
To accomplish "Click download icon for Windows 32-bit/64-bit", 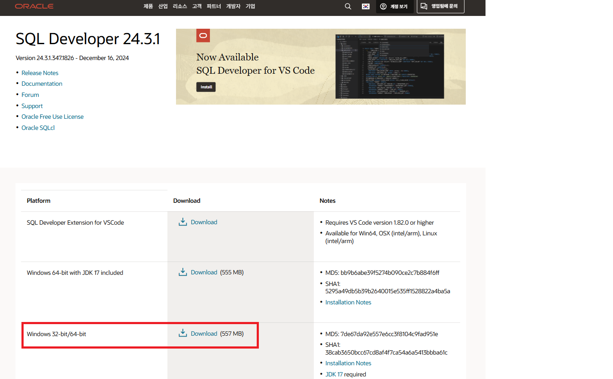I will point(183,333).
